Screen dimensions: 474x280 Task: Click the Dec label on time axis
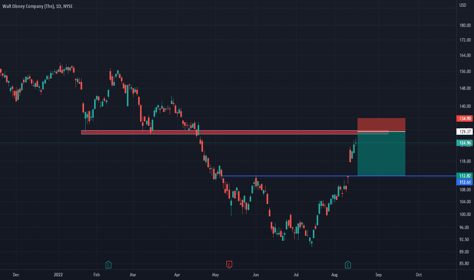pos(16,275)
